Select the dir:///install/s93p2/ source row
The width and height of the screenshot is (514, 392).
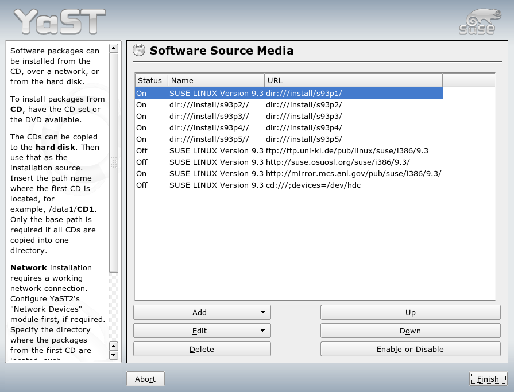click(289, 104)
